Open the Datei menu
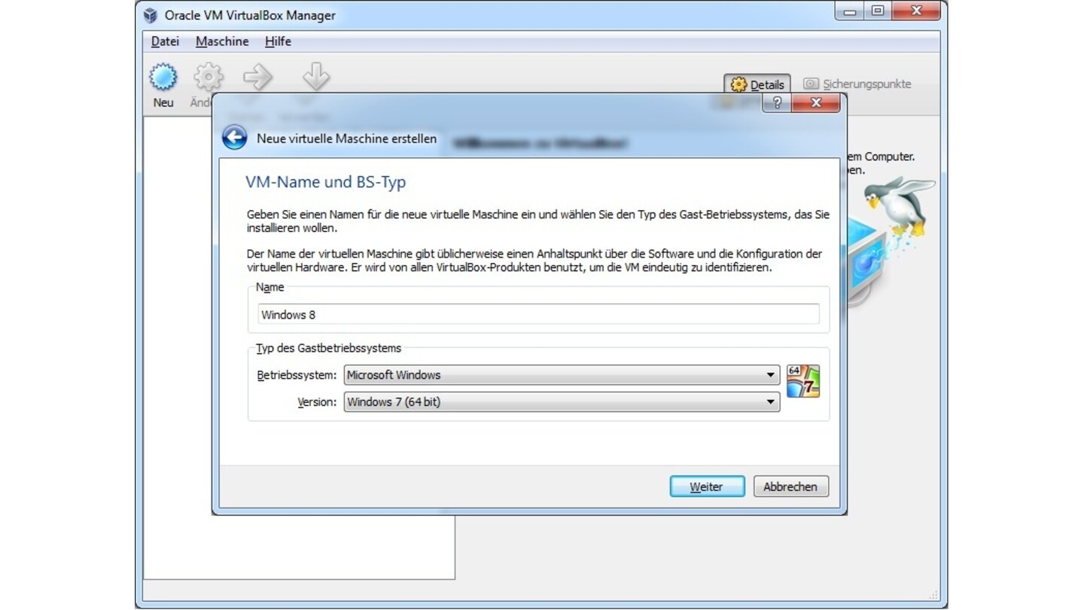Screen dimensions: 1084x610 click(165, 41)
